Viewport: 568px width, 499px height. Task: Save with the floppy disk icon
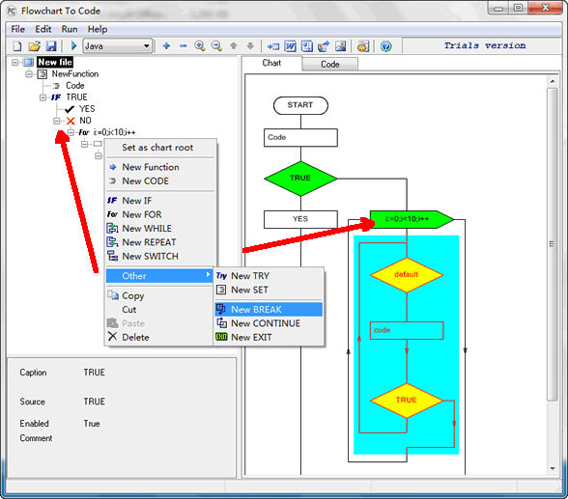coord(51,46)
